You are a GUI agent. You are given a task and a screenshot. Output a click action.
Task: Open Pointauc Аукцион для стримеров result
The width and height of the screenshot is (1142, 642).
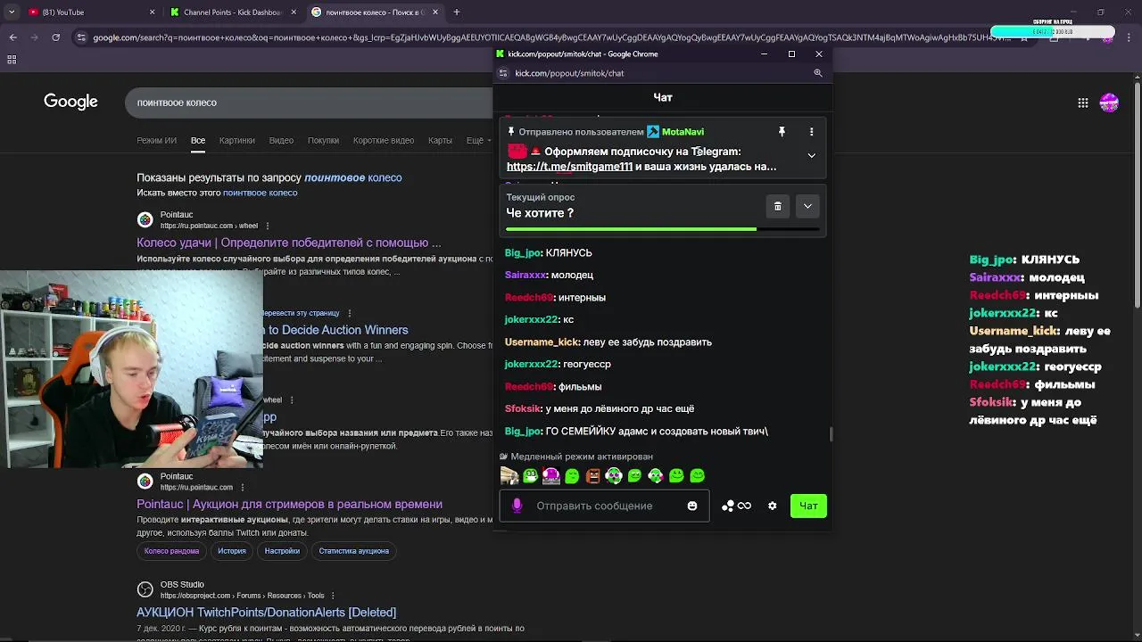289,504
